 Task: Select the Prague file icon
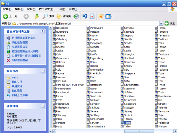click(x=88, y=39)
